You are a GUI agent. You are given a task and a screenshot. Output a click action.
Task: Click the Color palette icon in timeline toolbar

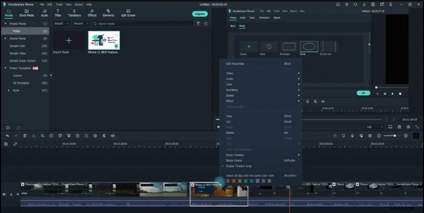tap(60, 136)
